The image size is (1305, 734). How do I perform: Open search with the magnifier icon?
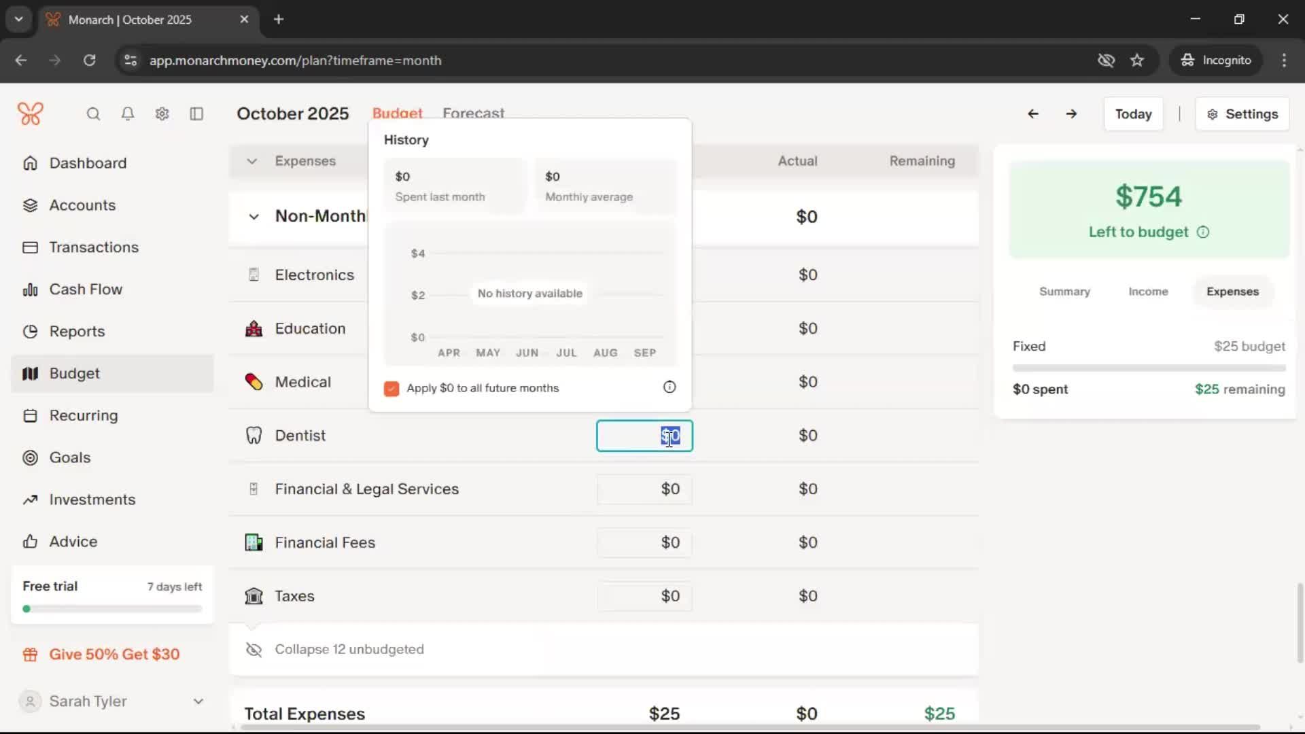93,113
